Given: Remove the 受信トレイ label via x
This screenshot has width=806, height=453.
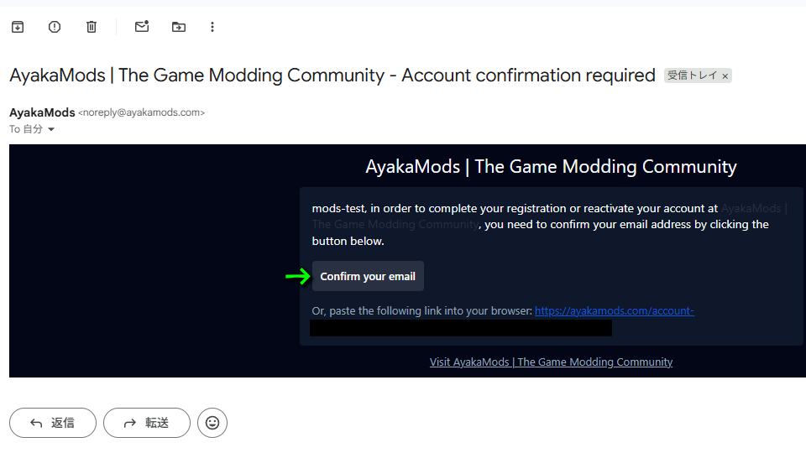Looking at the screenshot, I should click(x=725, y=76).
